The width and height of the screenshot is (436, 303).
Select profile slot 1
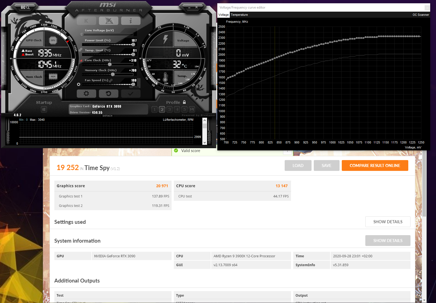155,109
